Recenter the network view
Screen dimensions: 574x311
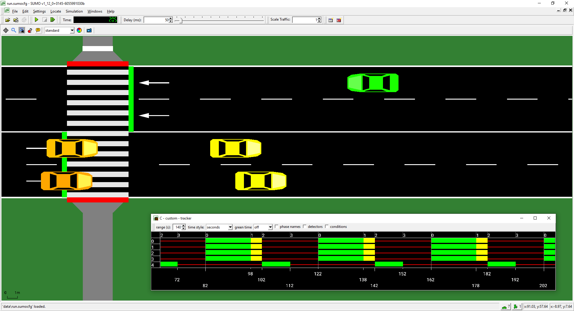pyautogui.click(x=5, y=30)
